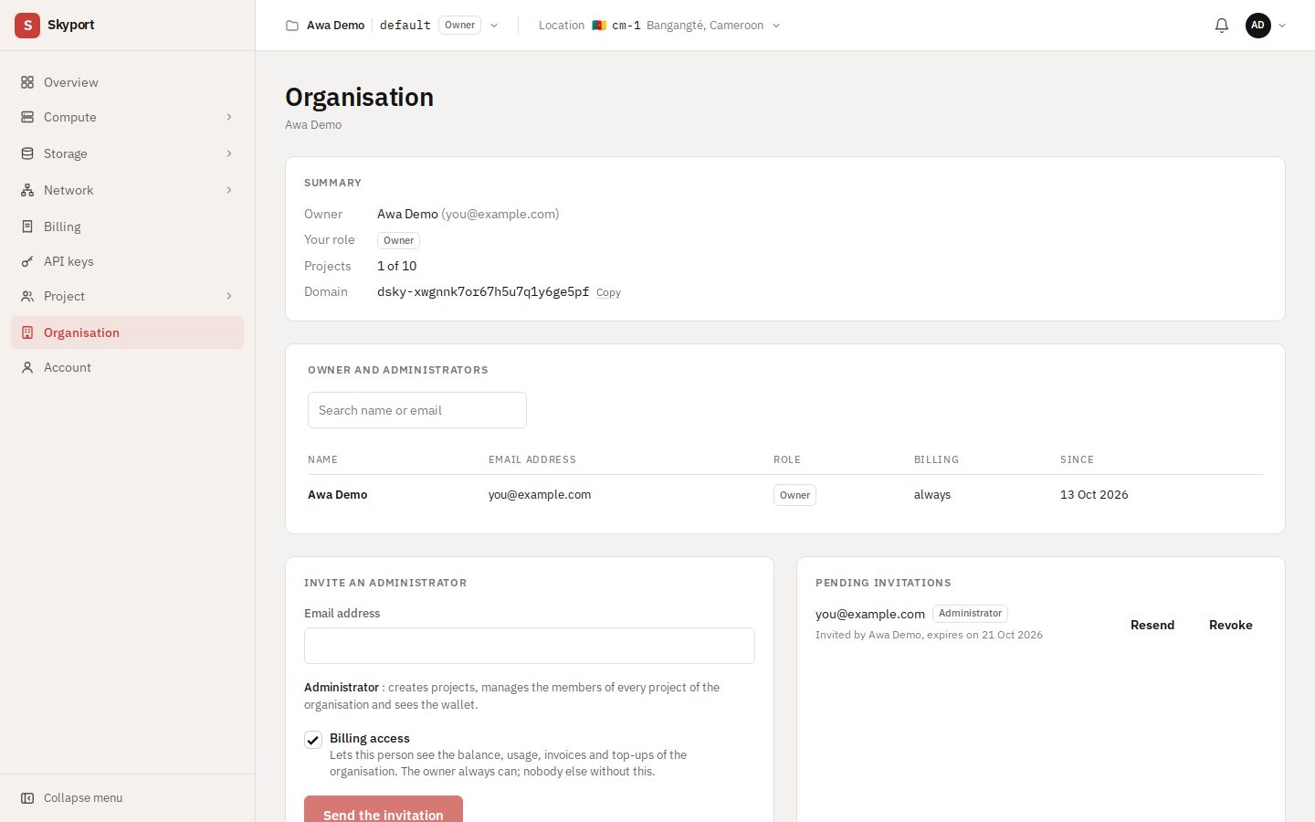Click the Storage database icon

pyautogui.click(x=27, y=153)
